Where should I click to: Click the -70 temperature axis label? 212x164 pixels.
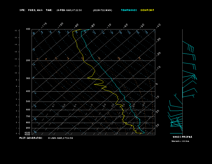pos(109,26)
